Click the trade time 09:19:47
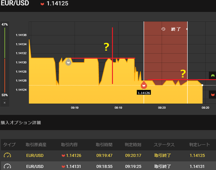This screenshot has width=216, height=170. [104, 156]
